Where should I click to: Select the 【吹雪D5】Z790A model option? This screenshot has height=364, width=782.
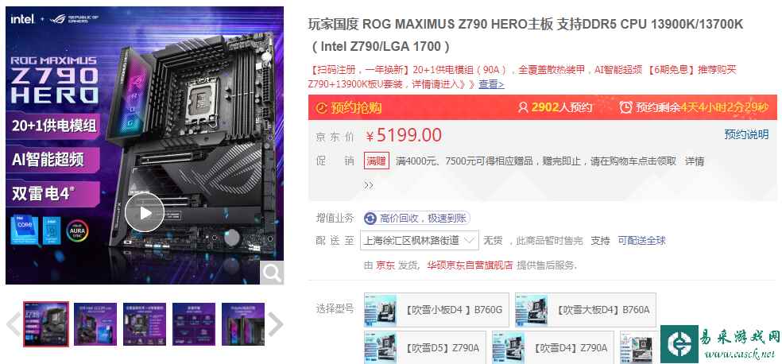(425, 347)
